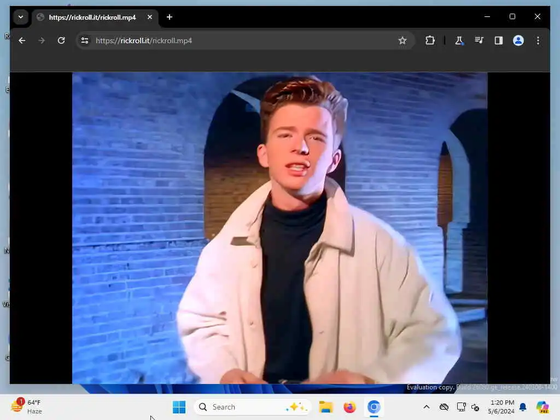Open the weather widget showing 64°F Haze

27,406
